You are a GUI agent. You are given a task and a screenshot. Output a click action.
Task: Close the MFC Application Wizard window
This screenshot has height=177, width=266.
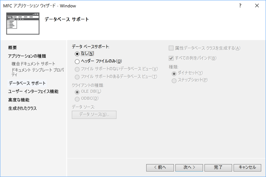257,6
